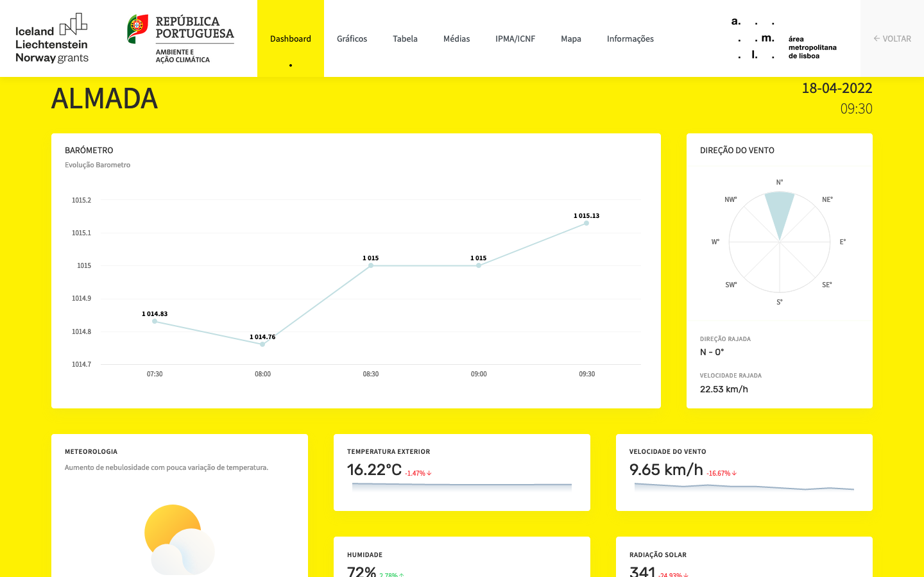The image size is (924, 577).
Task: Click the 08:30 x-axis label
Action: 371,374
